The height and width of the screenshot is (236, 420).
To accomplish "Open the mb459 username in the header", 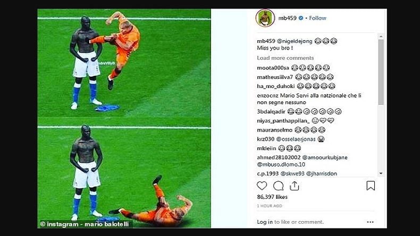I will [287, 18].
